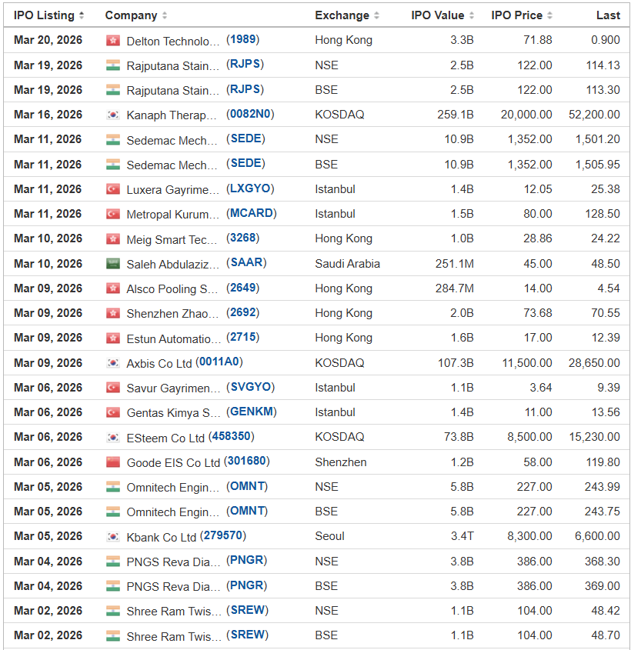The height and width of the screenshot is (650, 631).
Task: Click Hong Kong flag beside Shenzhen Zhao…
Action: pos(113,313)
